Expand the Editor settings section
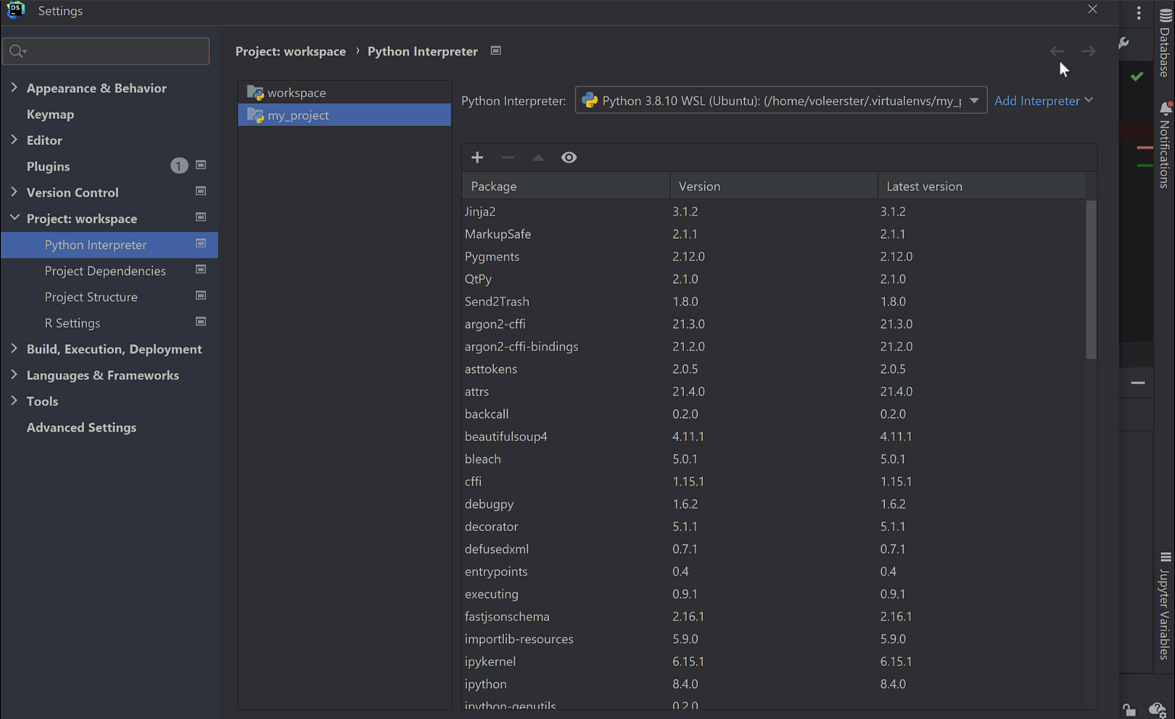 (14, 140)
